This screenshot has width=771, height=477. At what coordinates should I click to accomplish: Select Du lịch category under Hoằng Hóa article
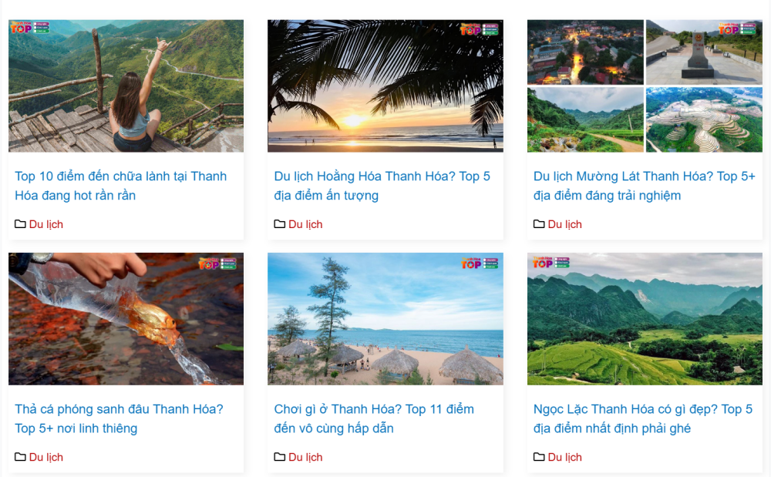tap(305, 224)
